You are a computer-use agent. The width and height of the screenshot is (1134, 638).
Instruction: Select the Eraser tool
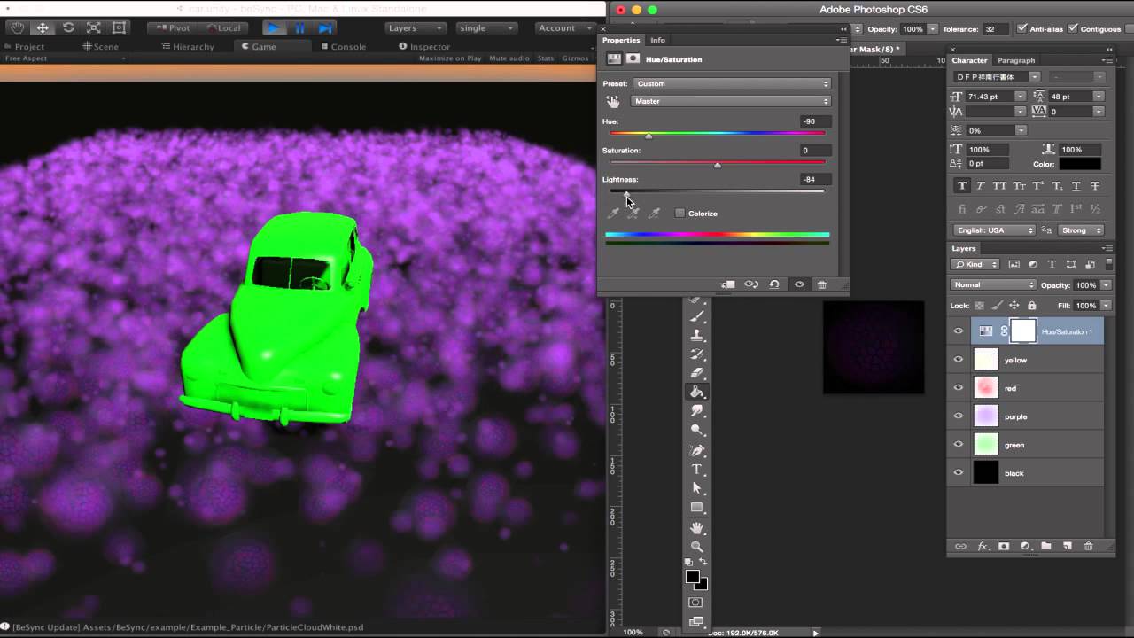pos(697,372)
